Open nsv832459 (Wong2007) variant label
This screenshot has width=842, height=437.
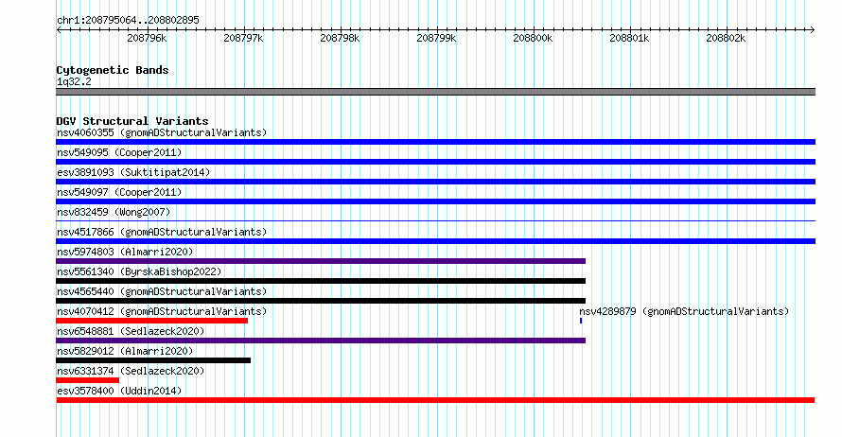[x=114, y=212]
